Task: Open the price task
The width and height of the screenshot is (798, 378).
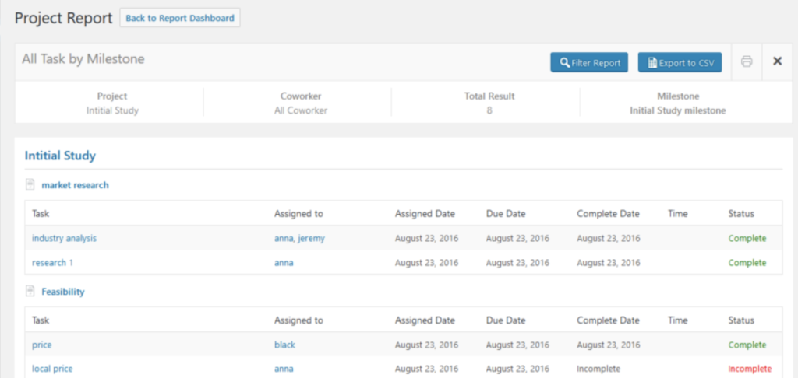Action: pos(42,345)
